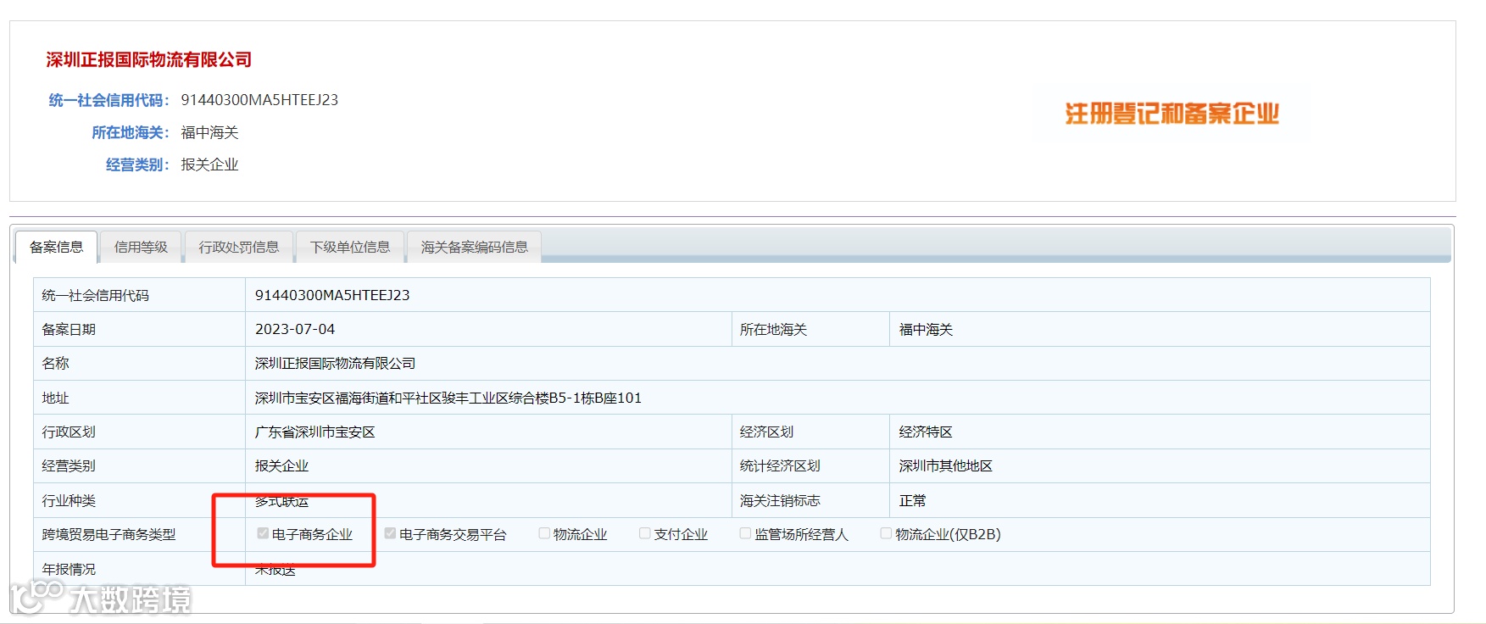Click the 备案日期 row label
Screen dimensions: 1486x624
(x=69, y=330)
